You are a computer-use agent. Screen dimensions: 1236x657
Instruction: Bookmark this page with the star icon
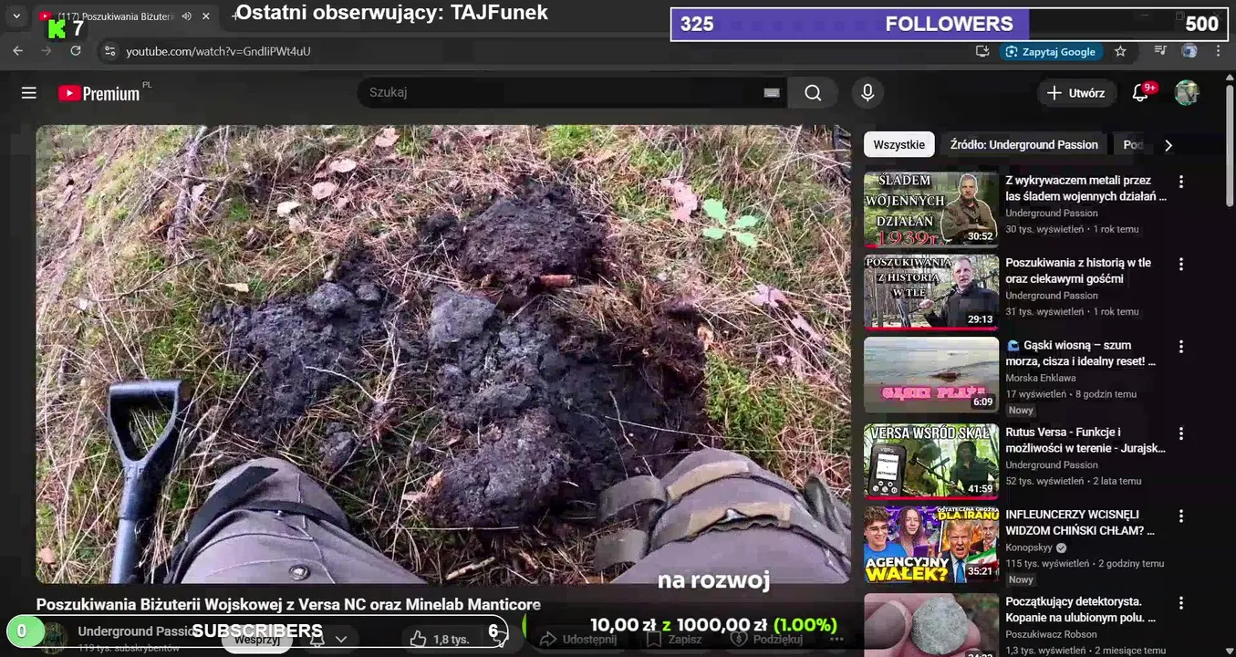point(1120,51)
